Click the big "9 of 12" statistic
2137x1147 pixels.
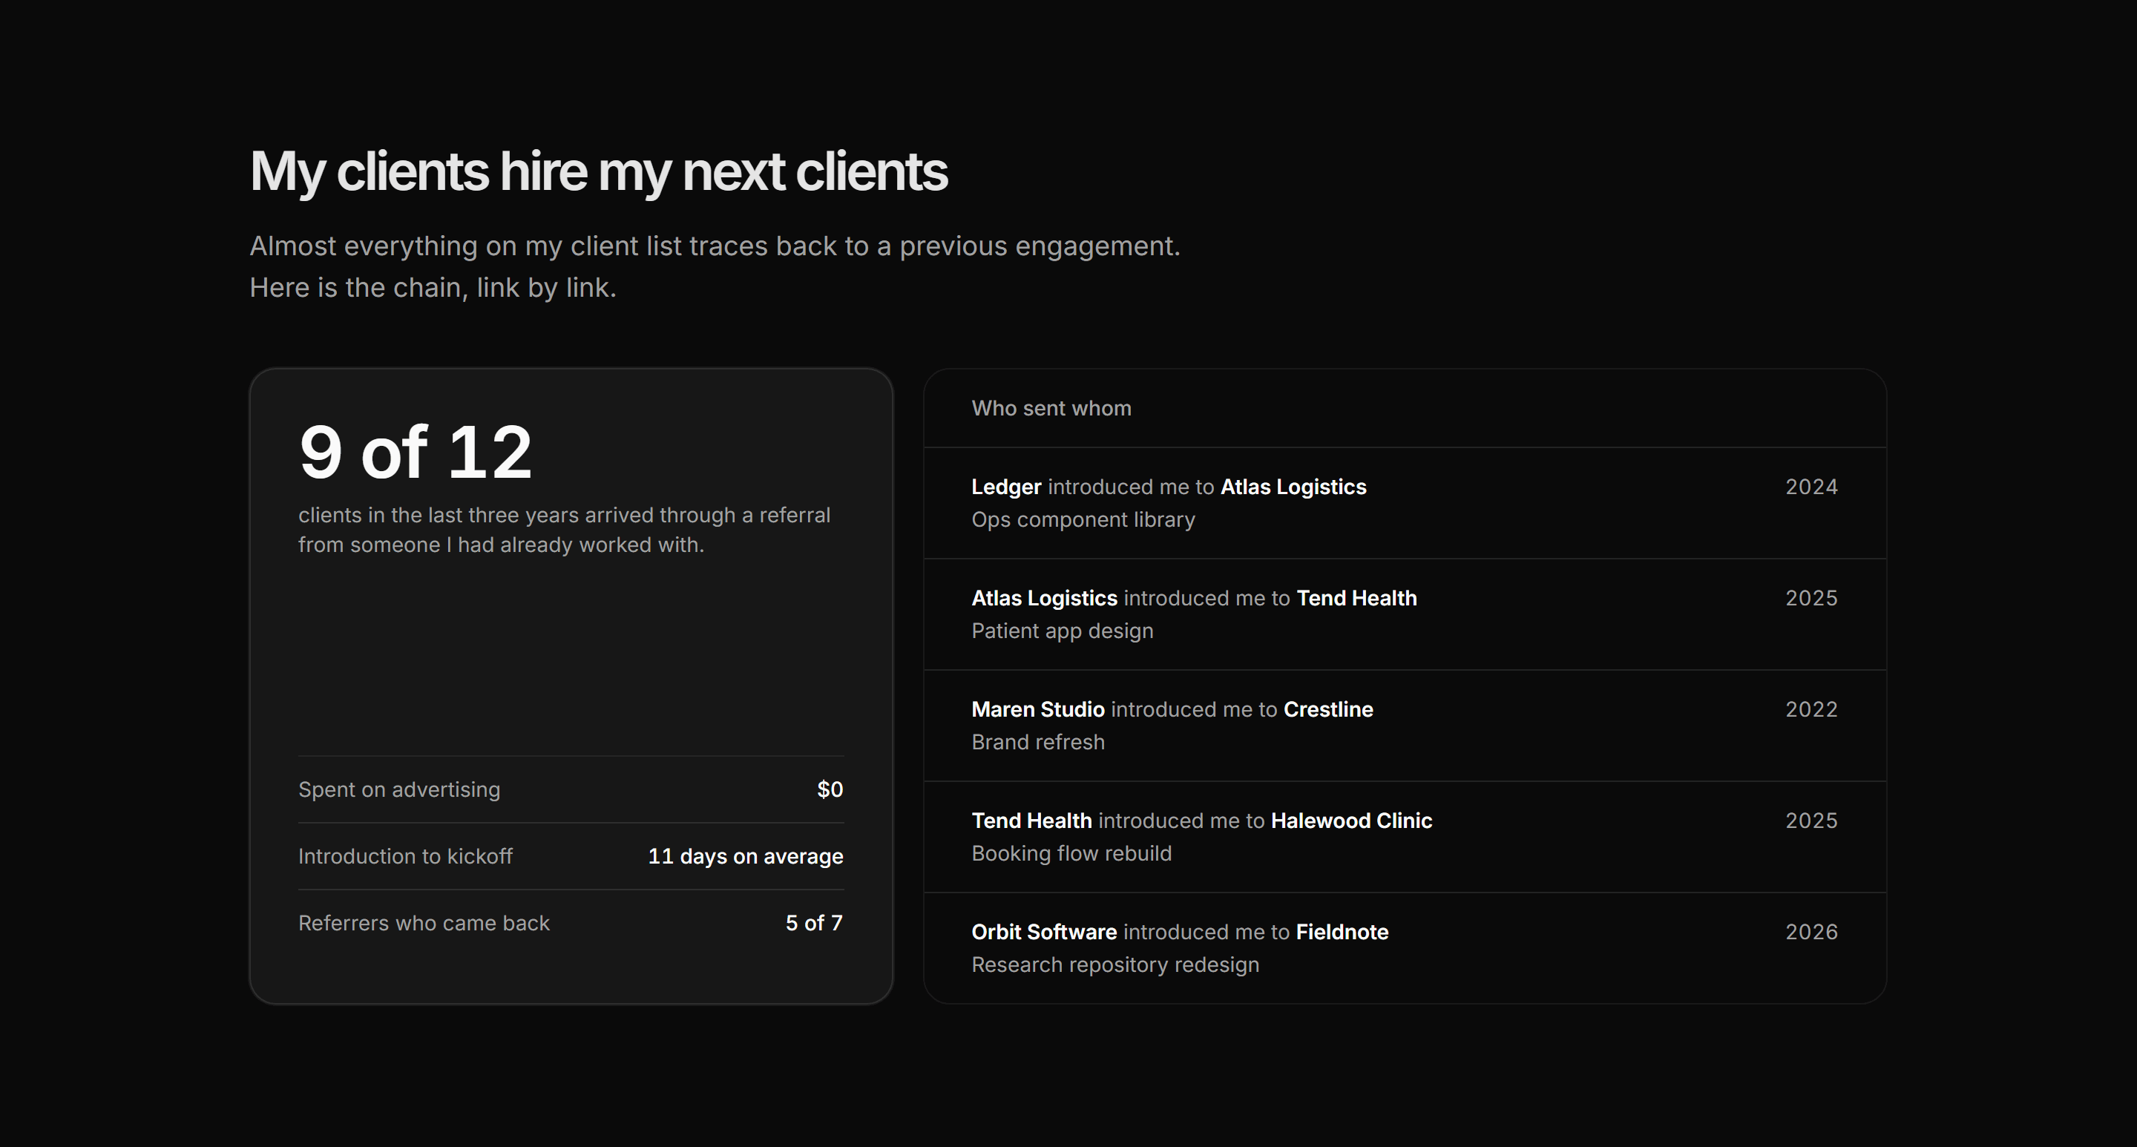(416, 452)
